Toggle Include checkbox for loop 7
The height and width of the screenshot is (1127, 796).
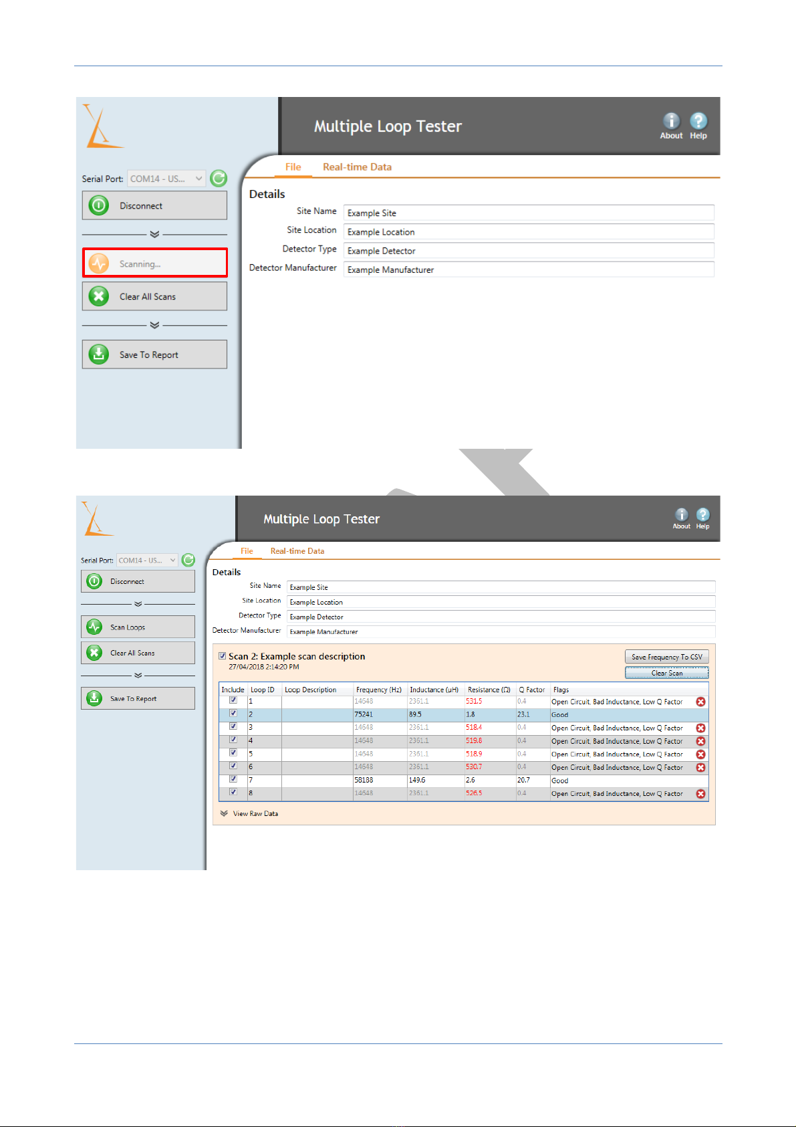pyautogui.click(x=233, y=779)
